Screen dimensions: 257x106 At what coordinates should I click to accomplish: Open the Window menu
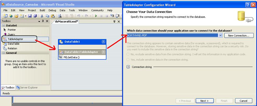coord(83,10)
